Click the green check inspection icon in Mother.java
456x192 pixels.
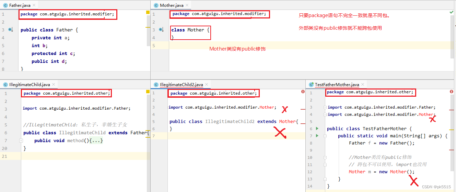click(452, 12)
